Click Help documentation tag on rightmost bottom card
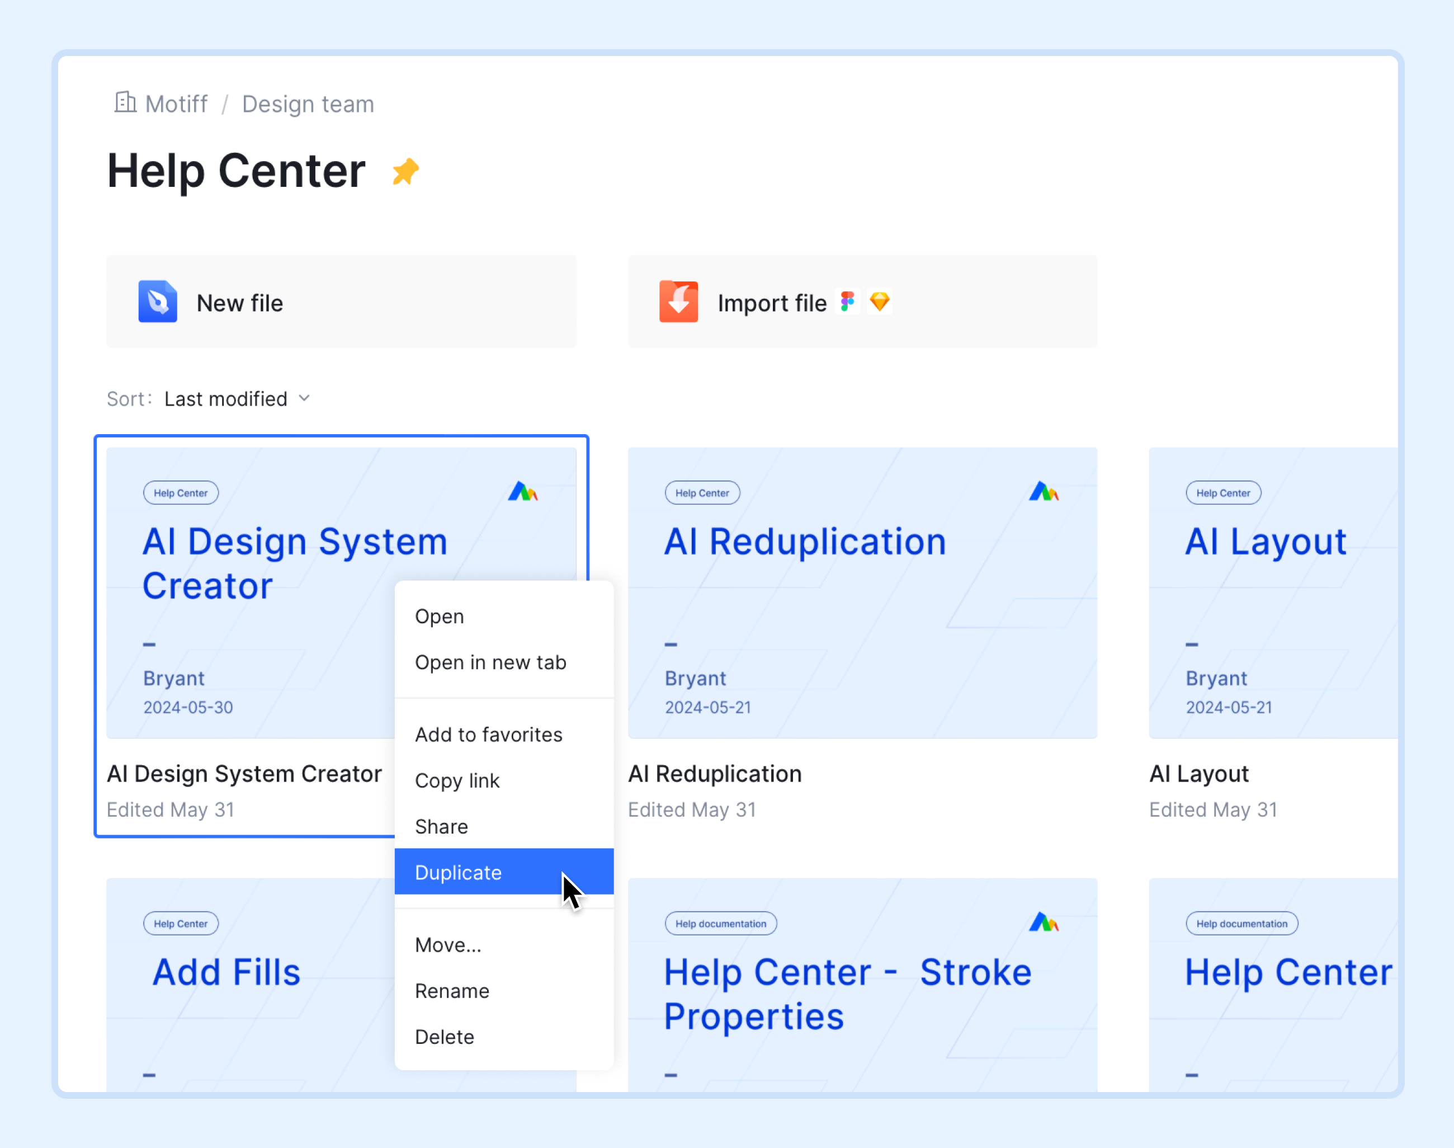 (x=1243, y=923)
